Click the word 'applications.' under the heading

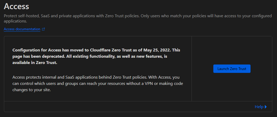tap(15, 21)
